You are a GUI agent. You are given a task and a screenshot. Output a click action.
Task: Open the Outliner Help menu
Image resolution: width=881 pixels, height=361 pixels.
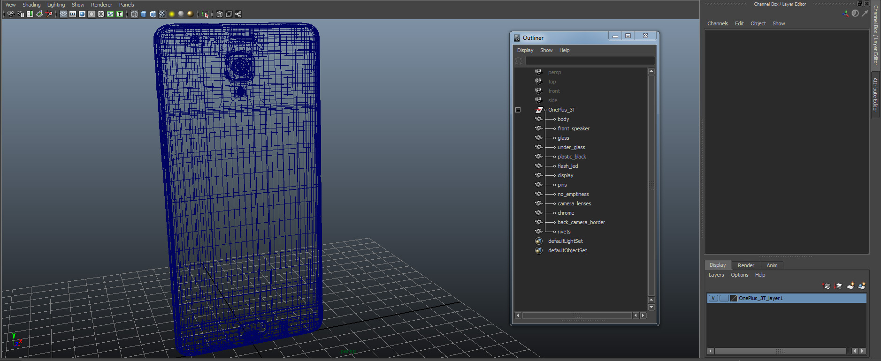[x=564, y=50]
